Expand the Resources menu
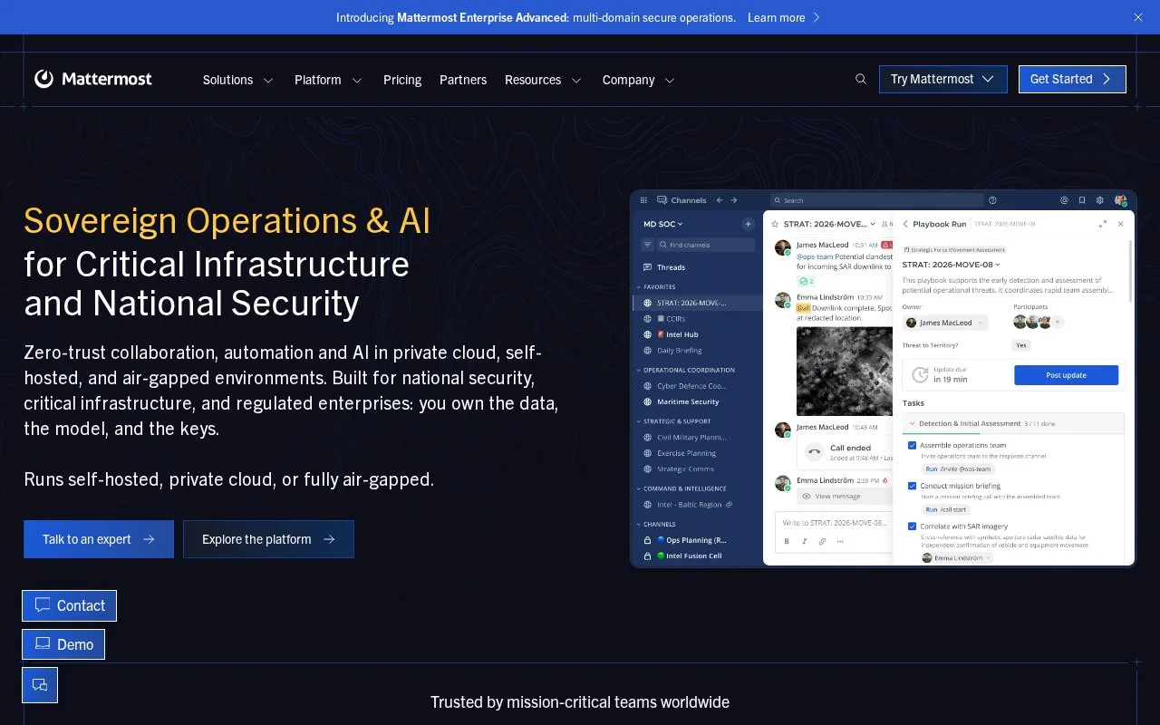This screenshot has width=1160, height=725. (x=544, y=80)
